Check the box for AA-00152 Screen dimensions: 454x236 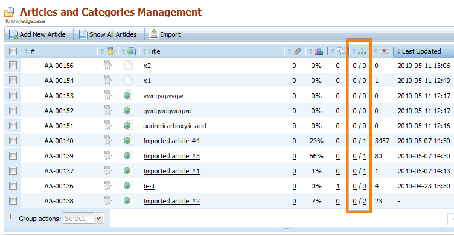(13, 111)
